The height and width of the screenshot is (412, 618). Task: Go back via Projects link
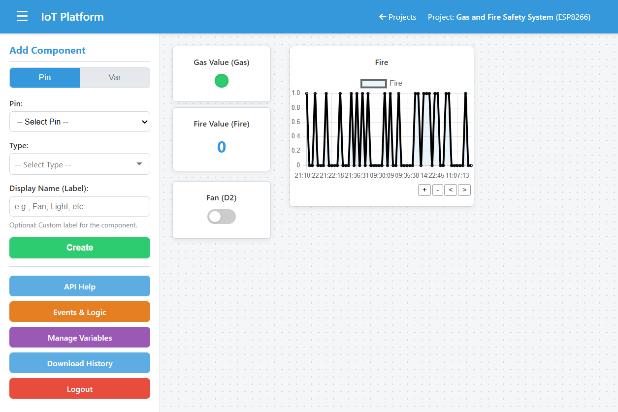[x=397, y=17]
